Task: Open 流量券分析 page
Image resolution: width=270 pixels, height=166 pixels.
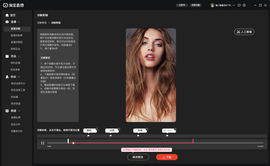Action: (17, 131)
